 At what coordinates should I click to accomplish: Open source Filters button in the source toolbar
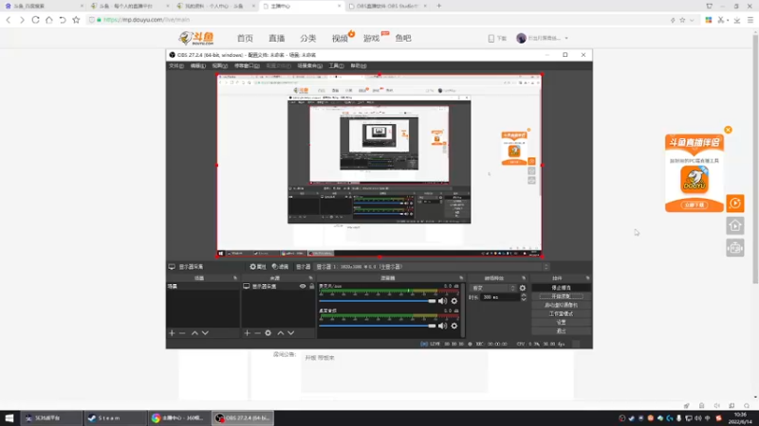click(280, 267)
